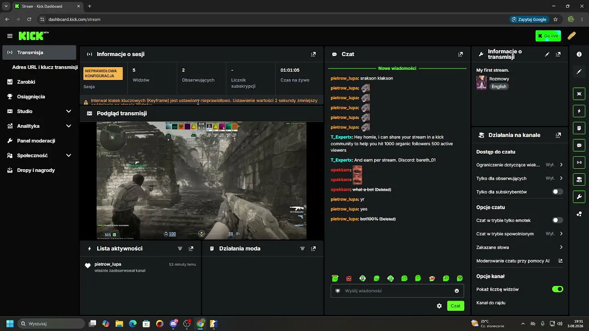This screenshot has width=589, height=331.
Task: Pop out the Działania na kanale panel
Action: [x=558, y=135]
